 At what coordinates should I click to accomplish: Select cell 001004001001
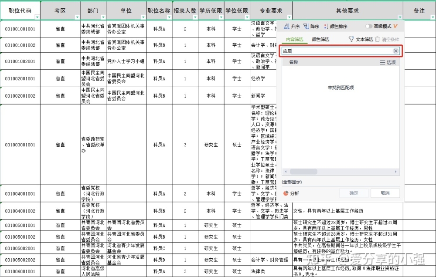(20, 193)
